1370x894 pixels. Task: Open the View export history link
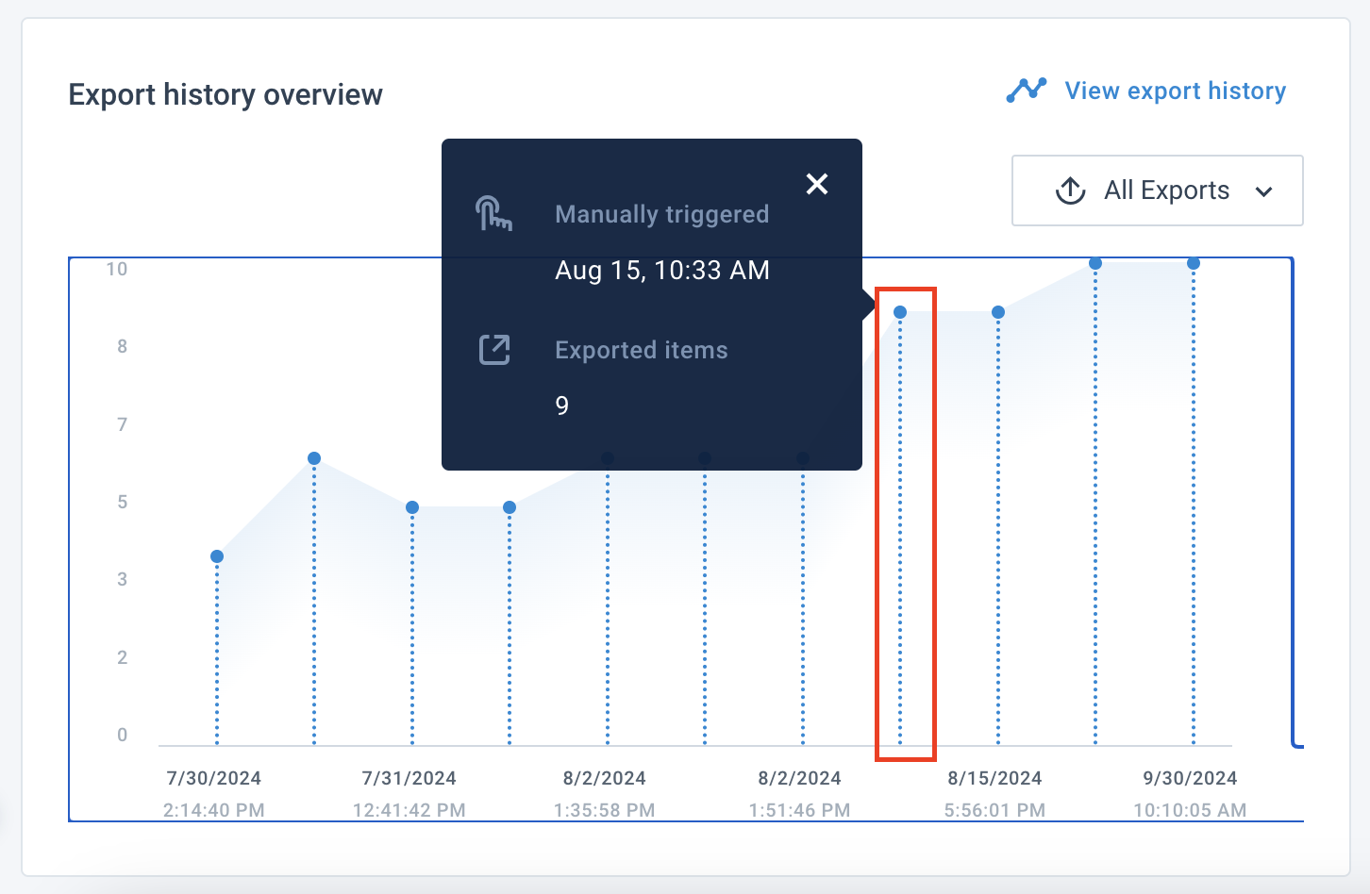pos(1175,91)
